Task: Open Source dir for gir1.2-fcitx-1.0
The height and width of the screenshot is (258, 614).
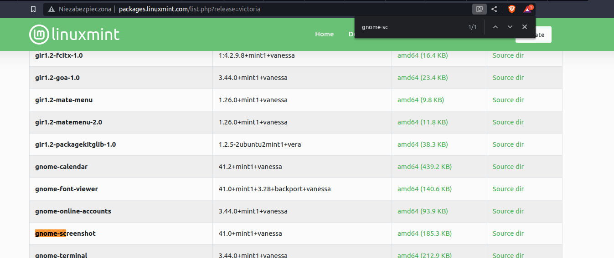Action: 508,55
